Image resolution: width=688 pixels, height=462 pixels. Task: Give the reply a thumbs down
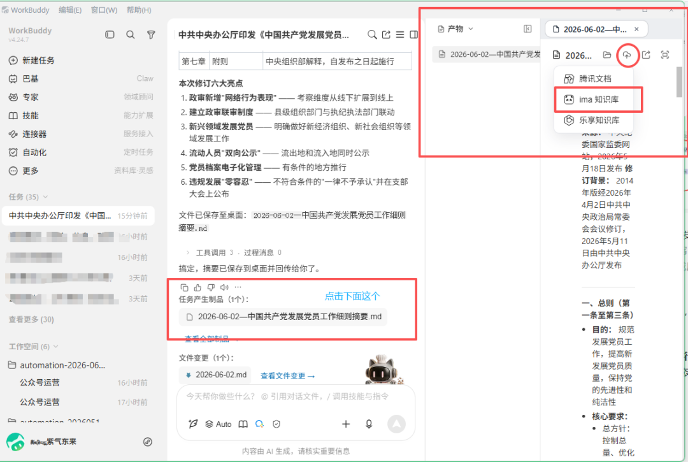[211, 287]
